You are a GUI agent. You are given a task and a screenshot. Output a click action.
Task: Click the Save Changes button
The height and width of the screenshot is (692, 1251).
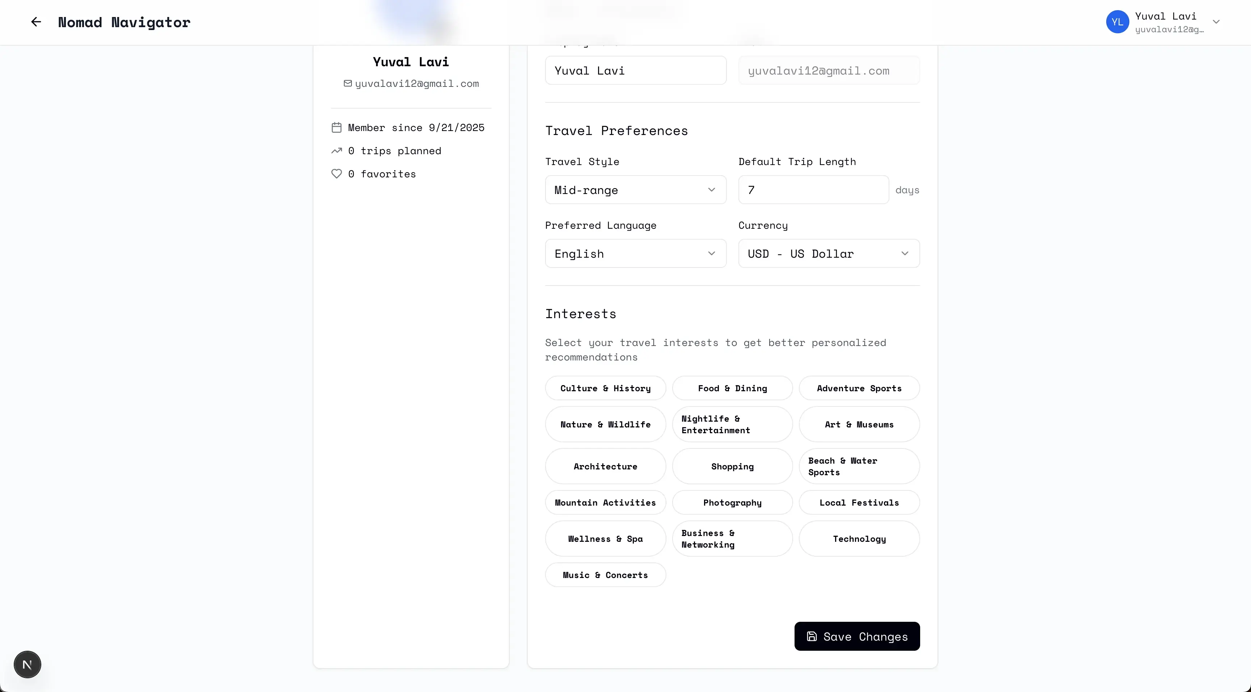coord(857,636)
